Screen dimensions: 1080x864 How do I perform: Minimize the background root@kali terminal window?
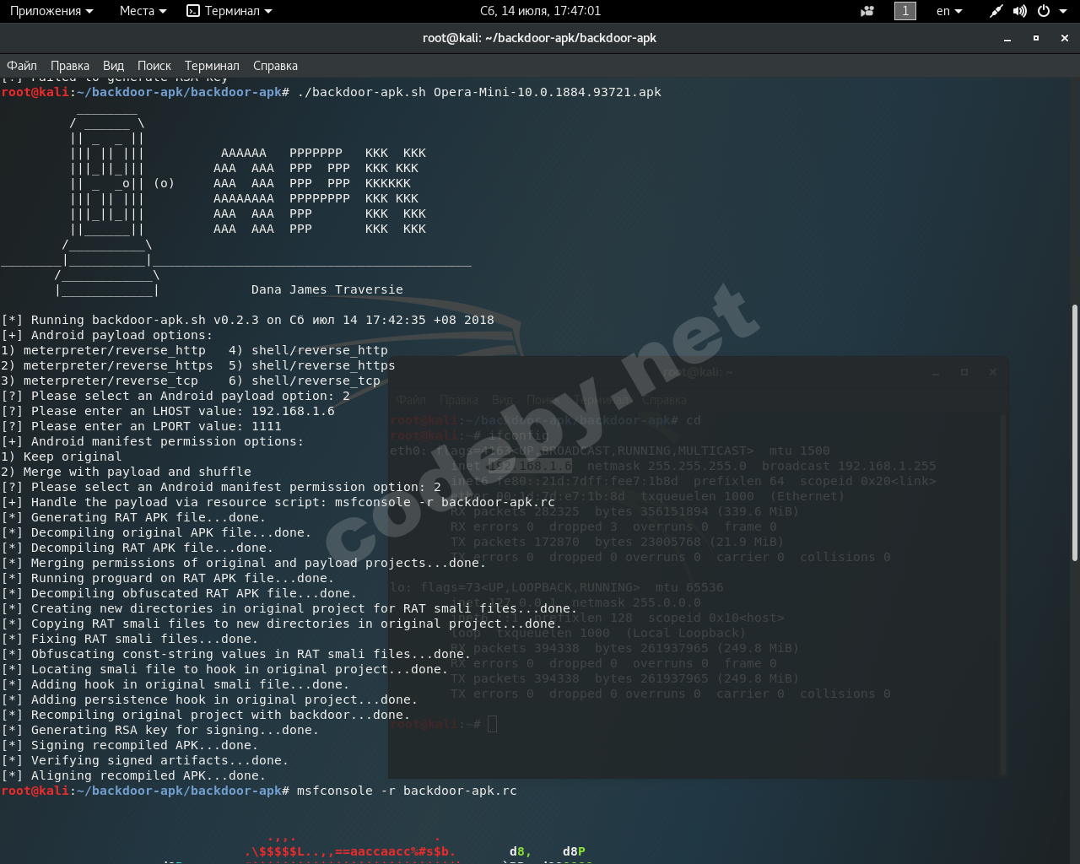point(936,373)
